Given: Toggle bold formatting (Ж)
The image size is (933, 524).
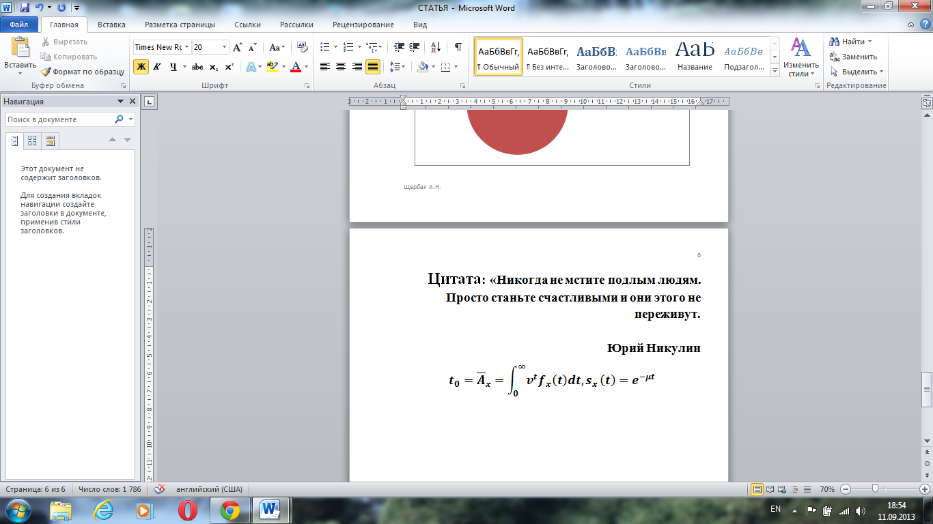Looking at the screenshot, I should tap(141, 67).
